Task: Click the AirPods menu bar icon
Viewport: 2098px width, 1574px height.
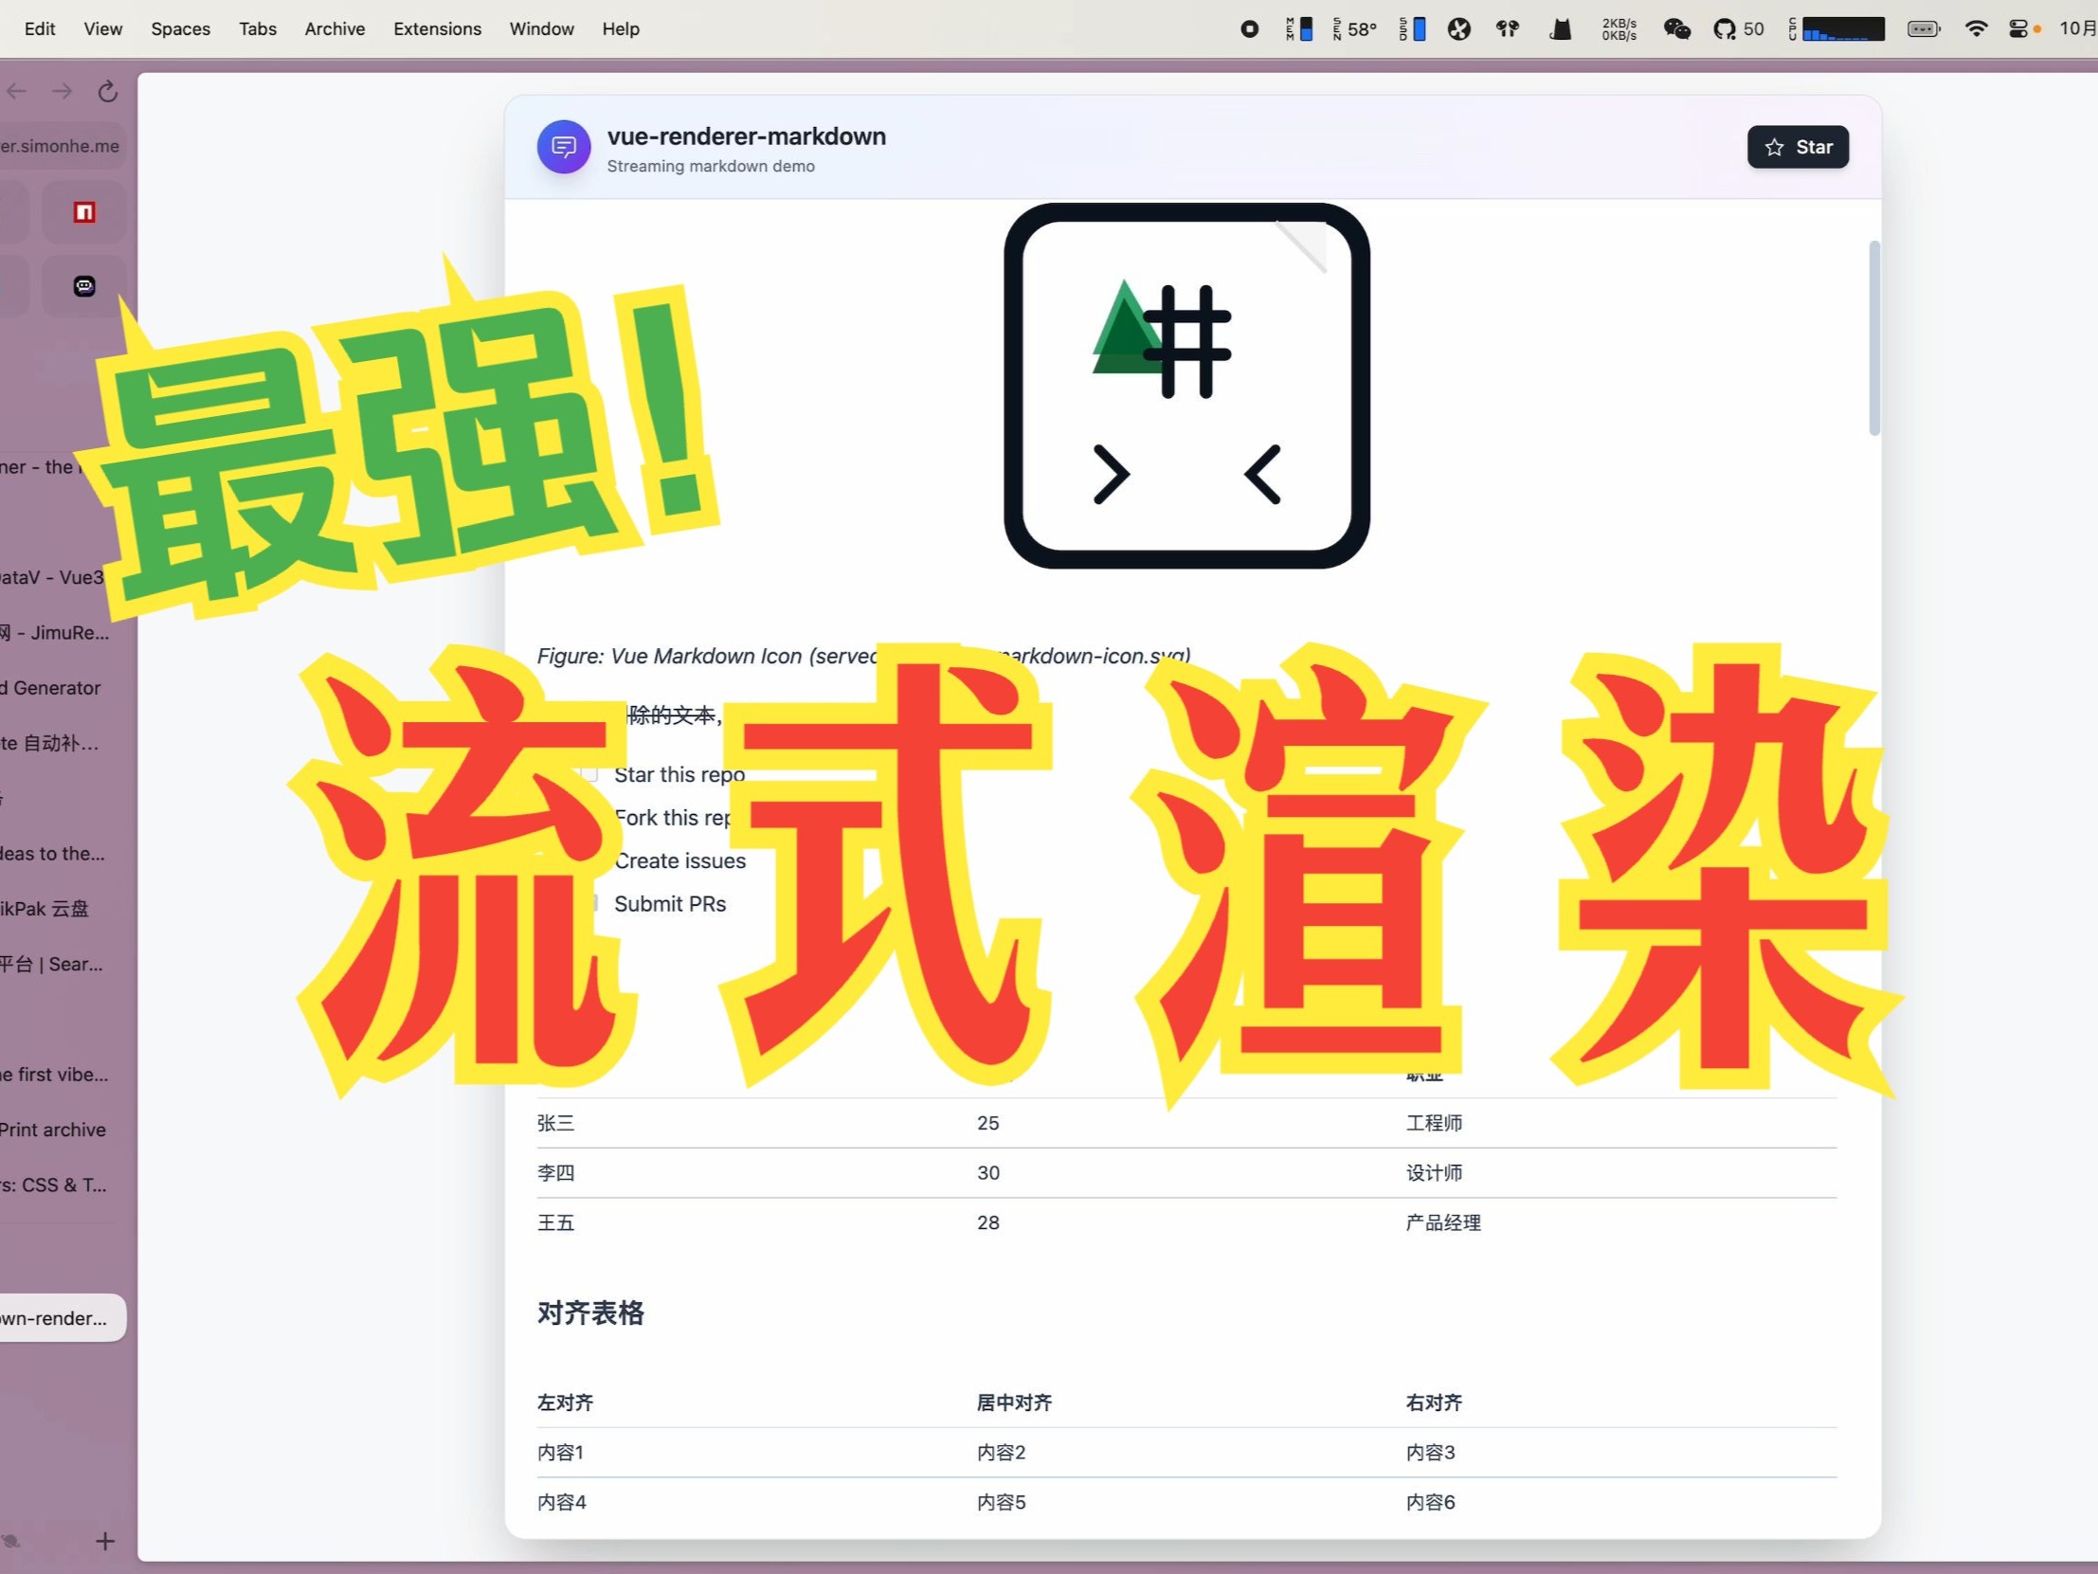Action: [1507, 29]
